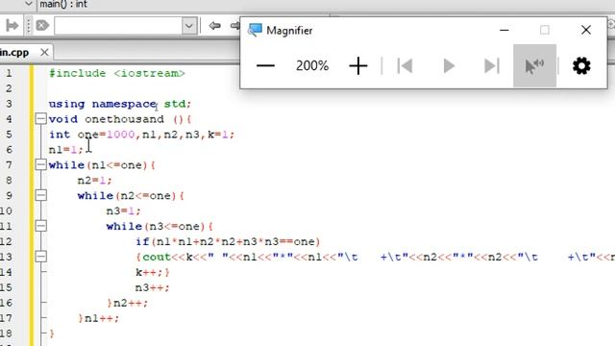Select the main.cpp file tab

click(14, 52)
